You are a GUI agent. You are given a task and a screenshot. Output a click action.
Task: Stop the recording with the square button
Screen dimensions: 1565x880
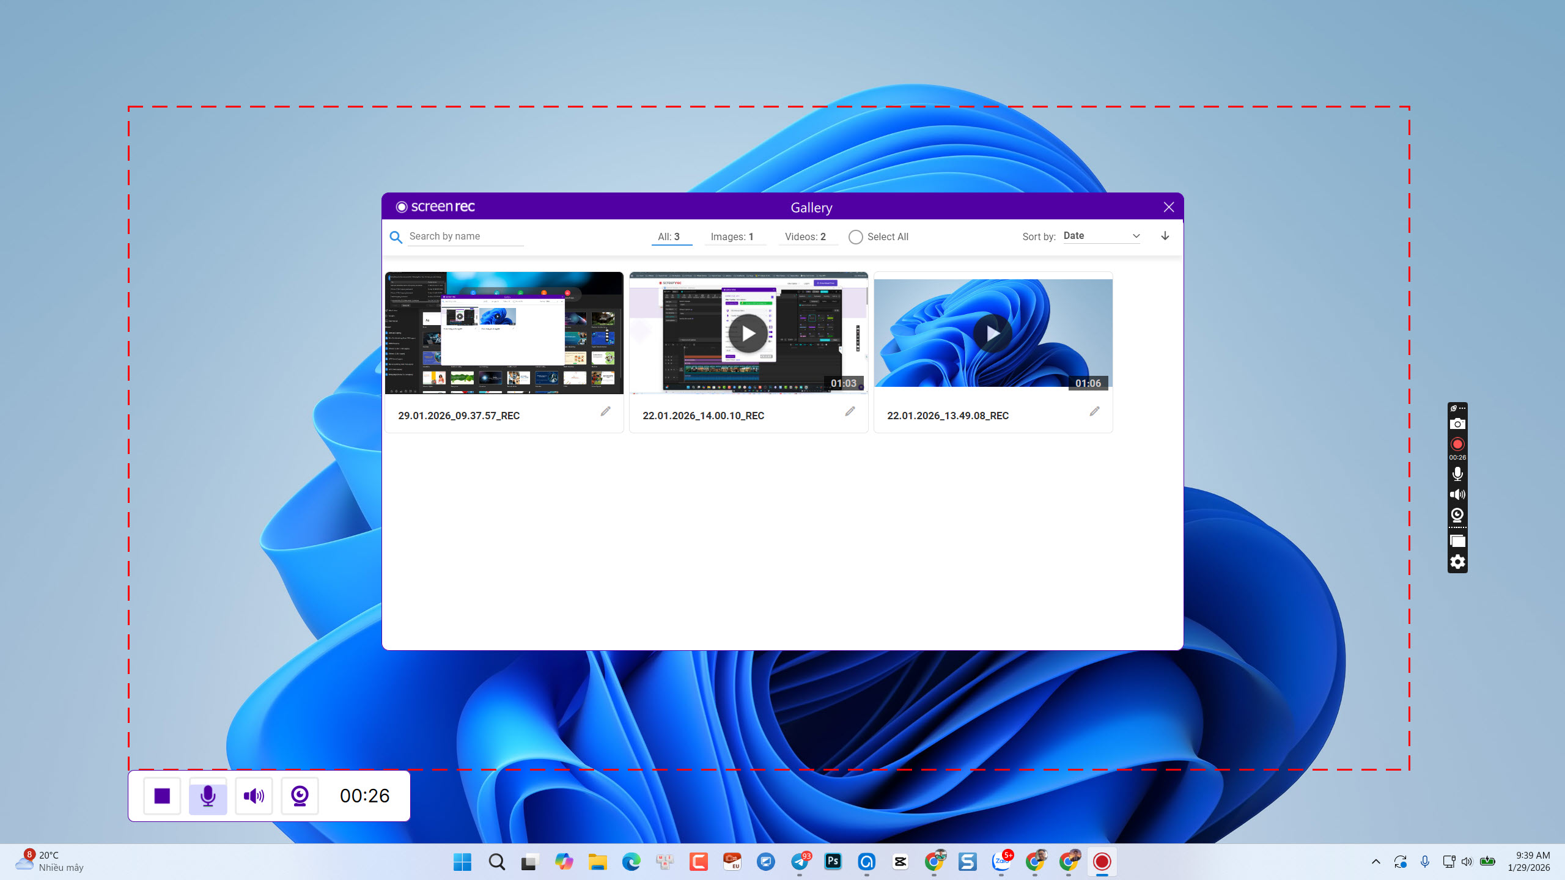161,796
